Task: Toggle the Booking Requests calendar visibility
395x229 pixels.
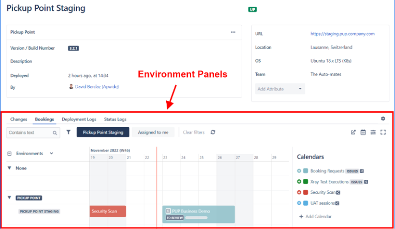Action: [299, 171]
